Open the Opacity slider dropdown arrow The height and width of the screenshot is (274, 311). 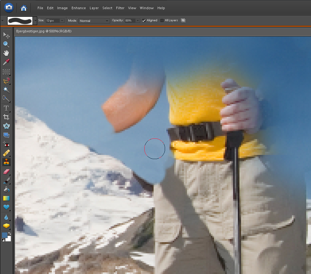(x=137, y=21)
